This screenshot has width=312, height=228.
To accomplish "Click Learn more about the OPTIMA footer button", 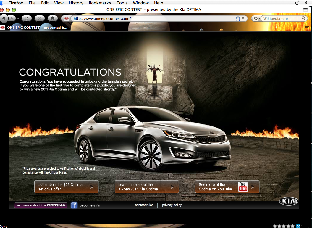I will 41,205.
